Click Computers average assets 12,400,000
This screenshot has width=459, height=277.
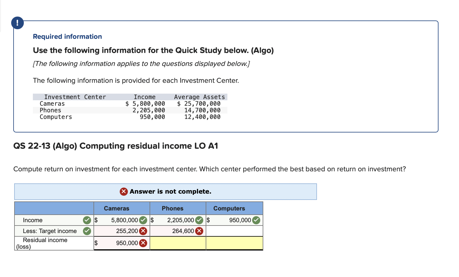(202, 117)
